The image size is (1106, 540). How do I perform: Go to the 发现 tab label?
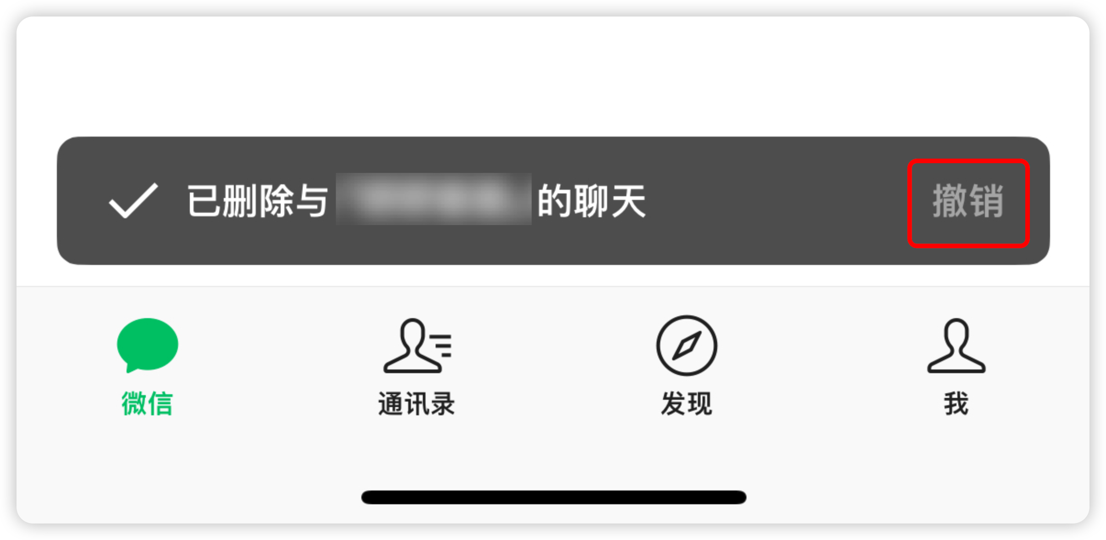click(x=686, y=403)
